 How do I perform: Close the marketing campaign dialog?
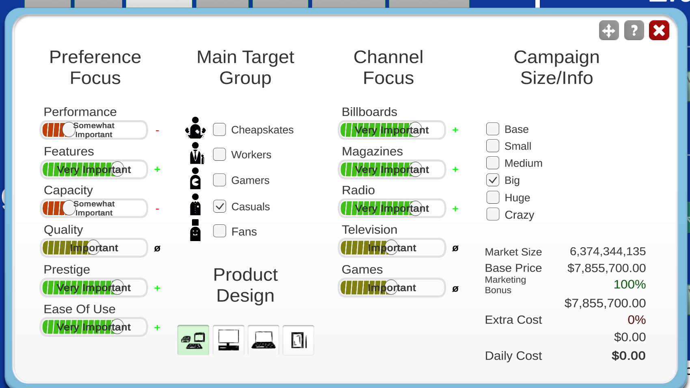click(x=659, y=30)
